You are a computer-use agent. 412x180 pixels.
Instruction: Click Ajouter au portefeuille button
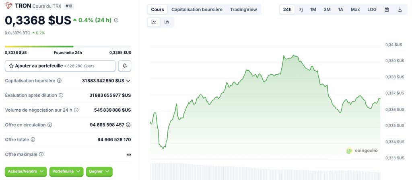point(60,65)
